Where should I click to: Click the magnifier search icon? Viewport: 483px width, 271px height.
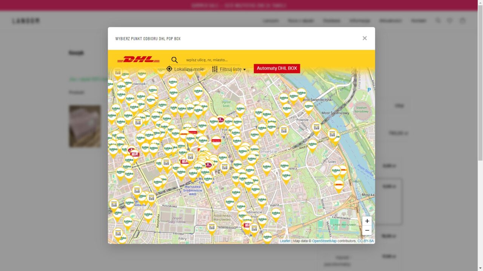tap(174, 60)
